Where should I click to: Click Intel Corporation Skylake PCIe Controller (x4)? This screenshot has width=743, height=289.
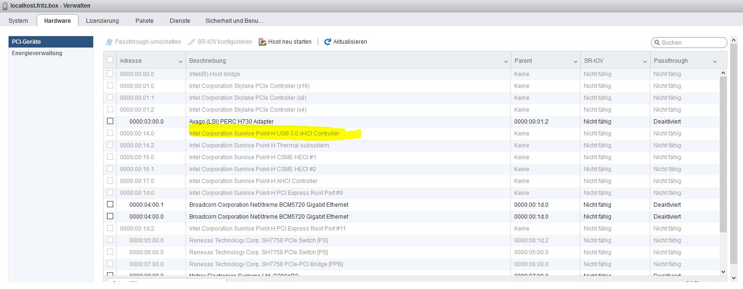[x=248, y=110]
